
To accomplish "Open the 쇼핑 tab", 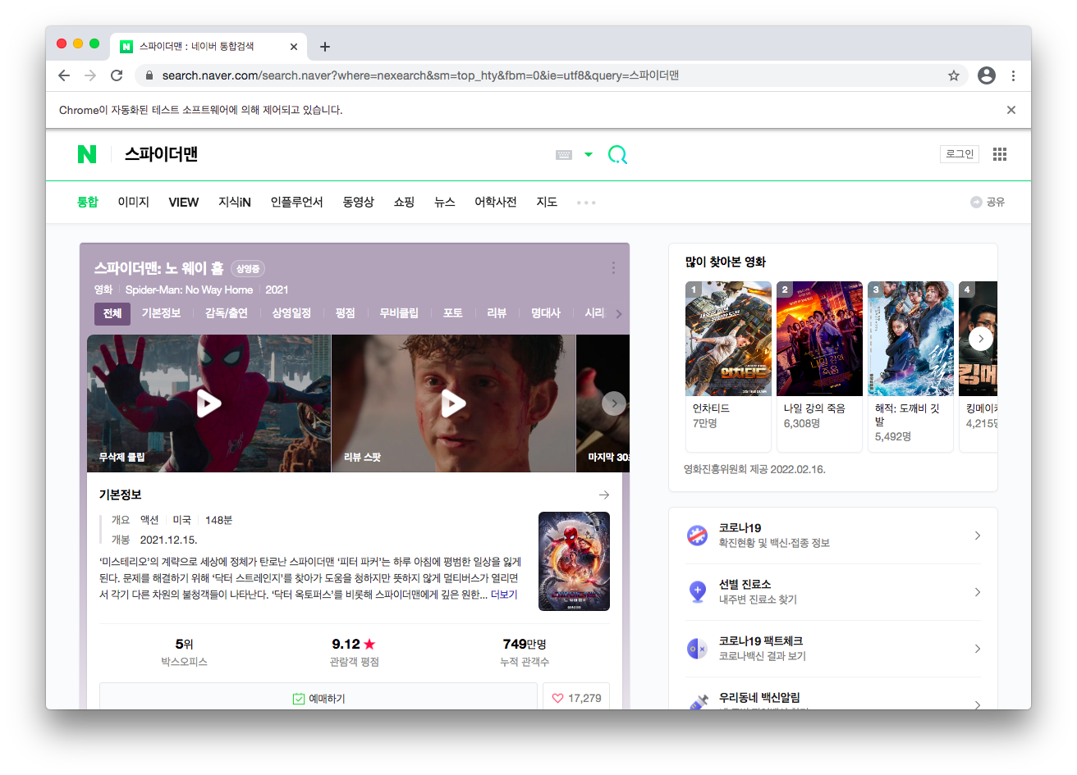I will pyautogui.click(x=404, y=202).
